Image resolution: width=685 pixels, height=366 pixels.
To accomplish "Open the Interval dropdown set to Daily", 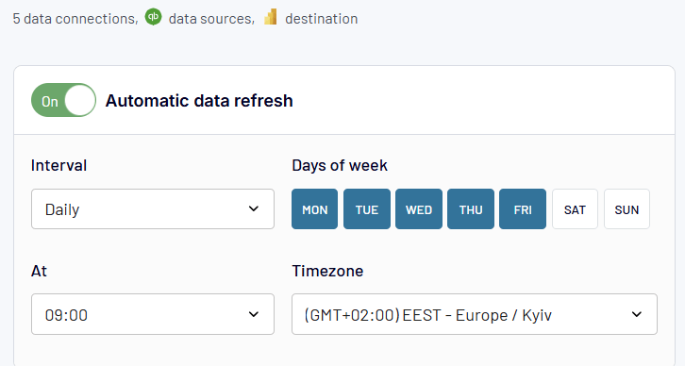I will pyautogui.click(x=153, y=209).
